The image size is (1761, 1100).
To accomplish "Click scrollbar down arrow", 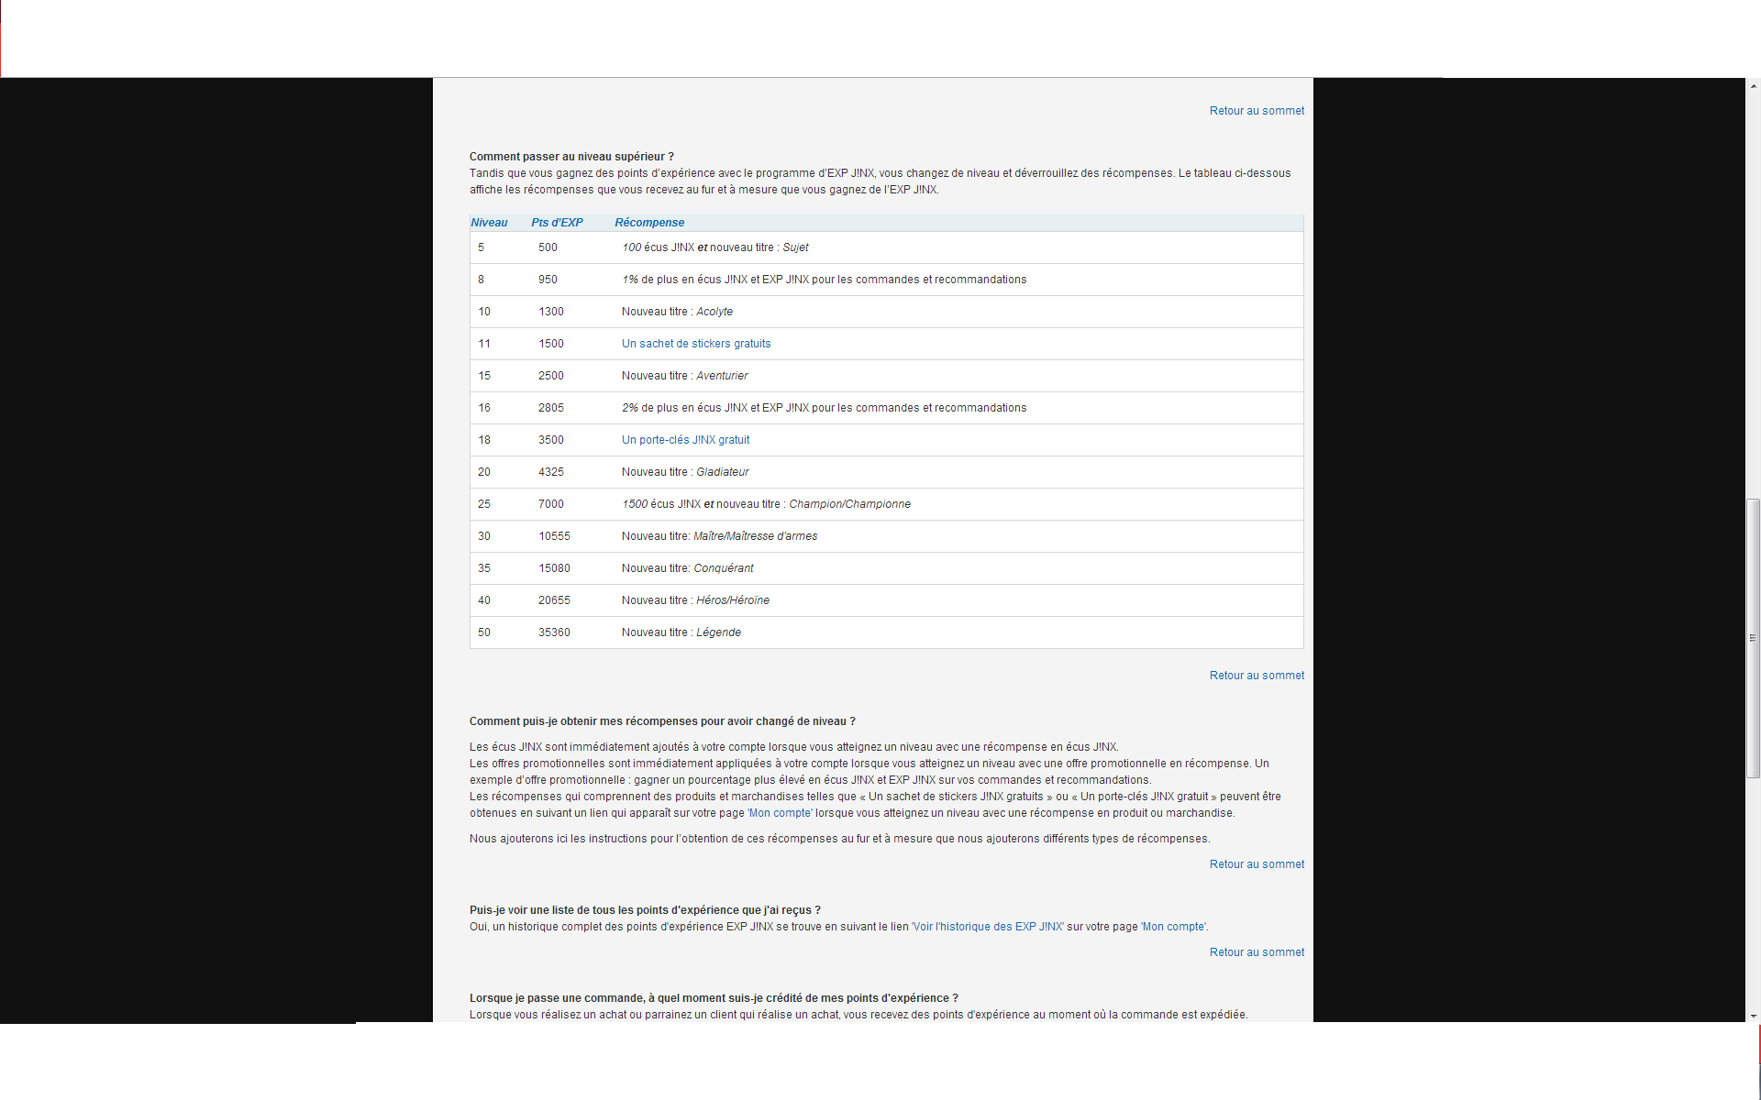I will click(x=1753, y=1015).
